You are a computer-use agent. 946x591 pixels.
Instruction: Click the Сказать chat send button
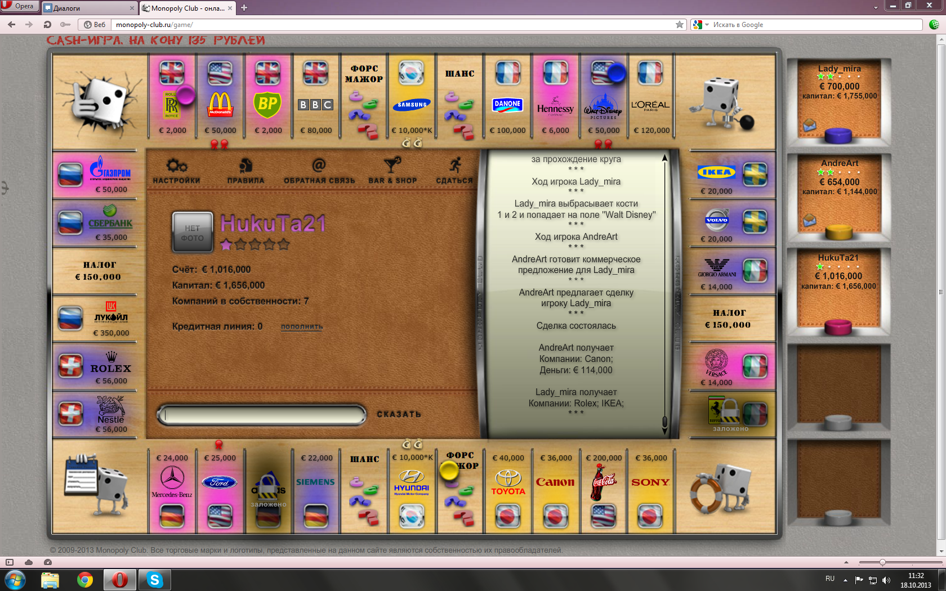tap(399, 414)
